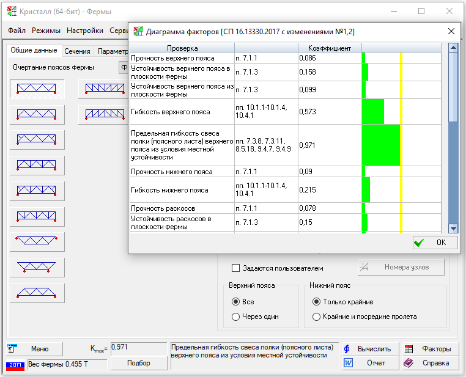Select Крайние и посредине пролета option
The image size is (466, 377).
[316, 317]
